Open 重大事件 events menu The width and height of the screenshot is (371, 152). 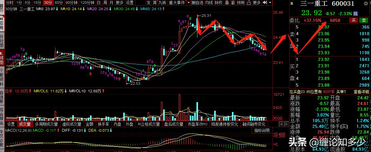[177, 3]
